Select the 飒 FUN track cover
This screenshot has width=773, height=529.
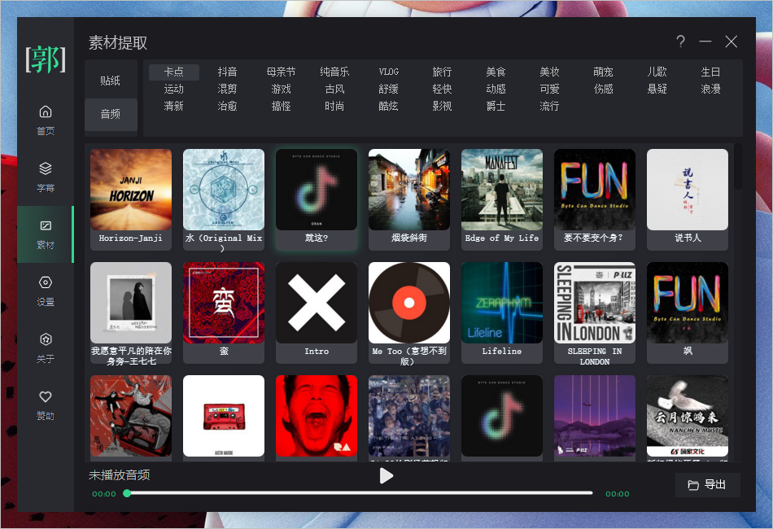point(688,303)
